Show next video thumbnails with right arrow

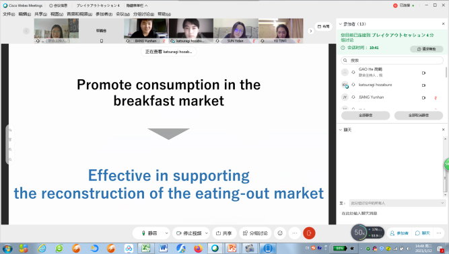pyautogui.click(x=310, y=31)
